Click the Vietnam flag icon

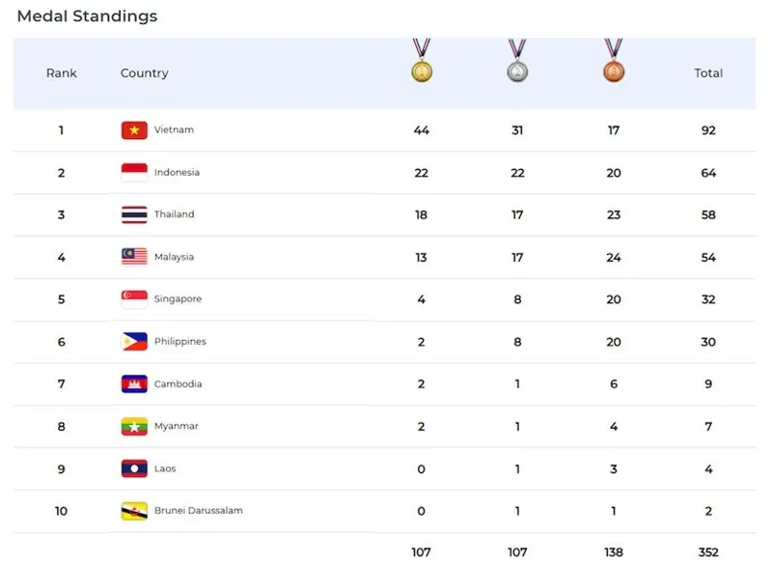coord(134,130)
